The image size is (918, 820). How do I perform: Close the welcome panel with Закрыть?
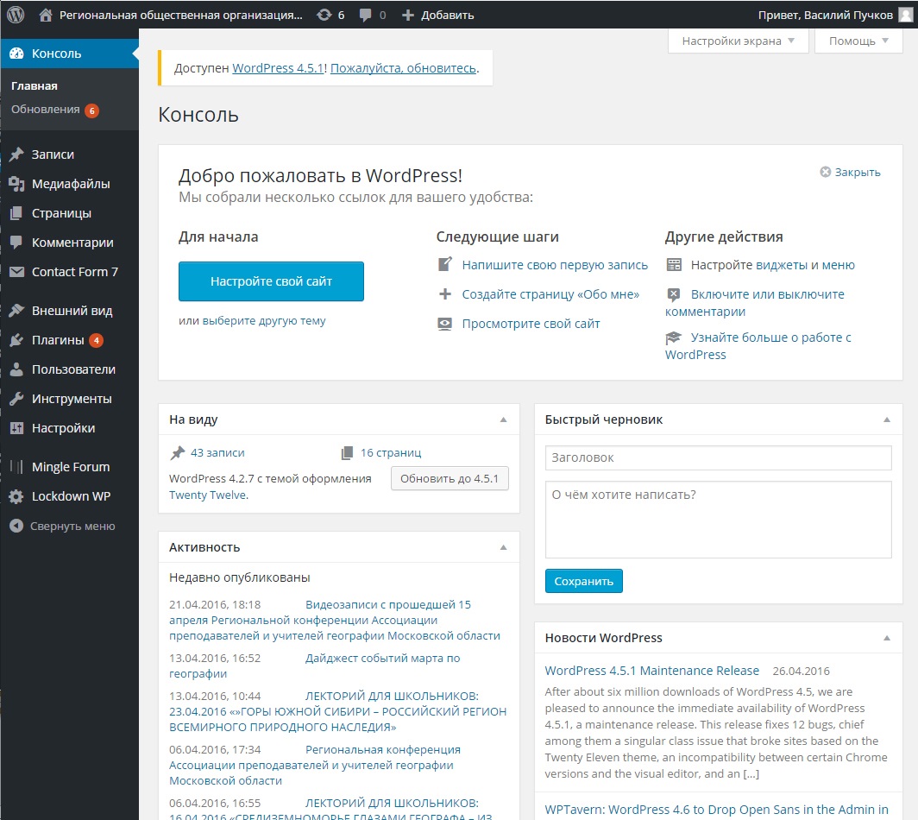click(x=851, y=173)
